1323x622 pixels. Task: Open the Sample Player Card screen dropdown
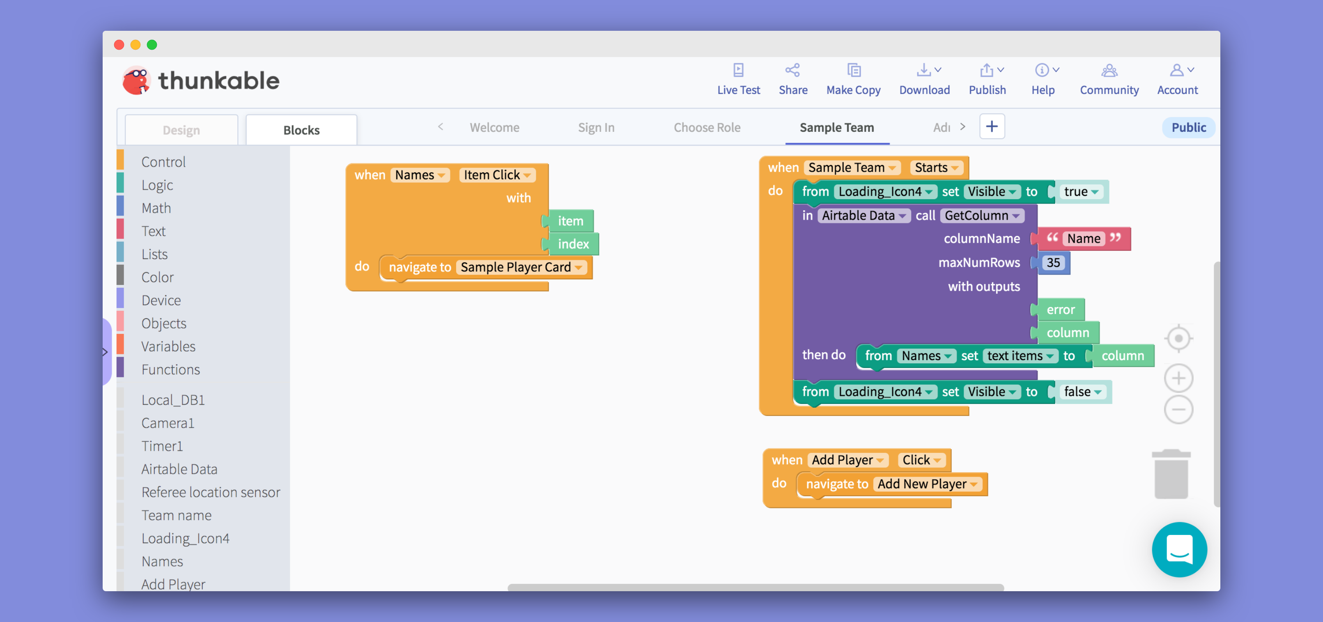(521, 267)
